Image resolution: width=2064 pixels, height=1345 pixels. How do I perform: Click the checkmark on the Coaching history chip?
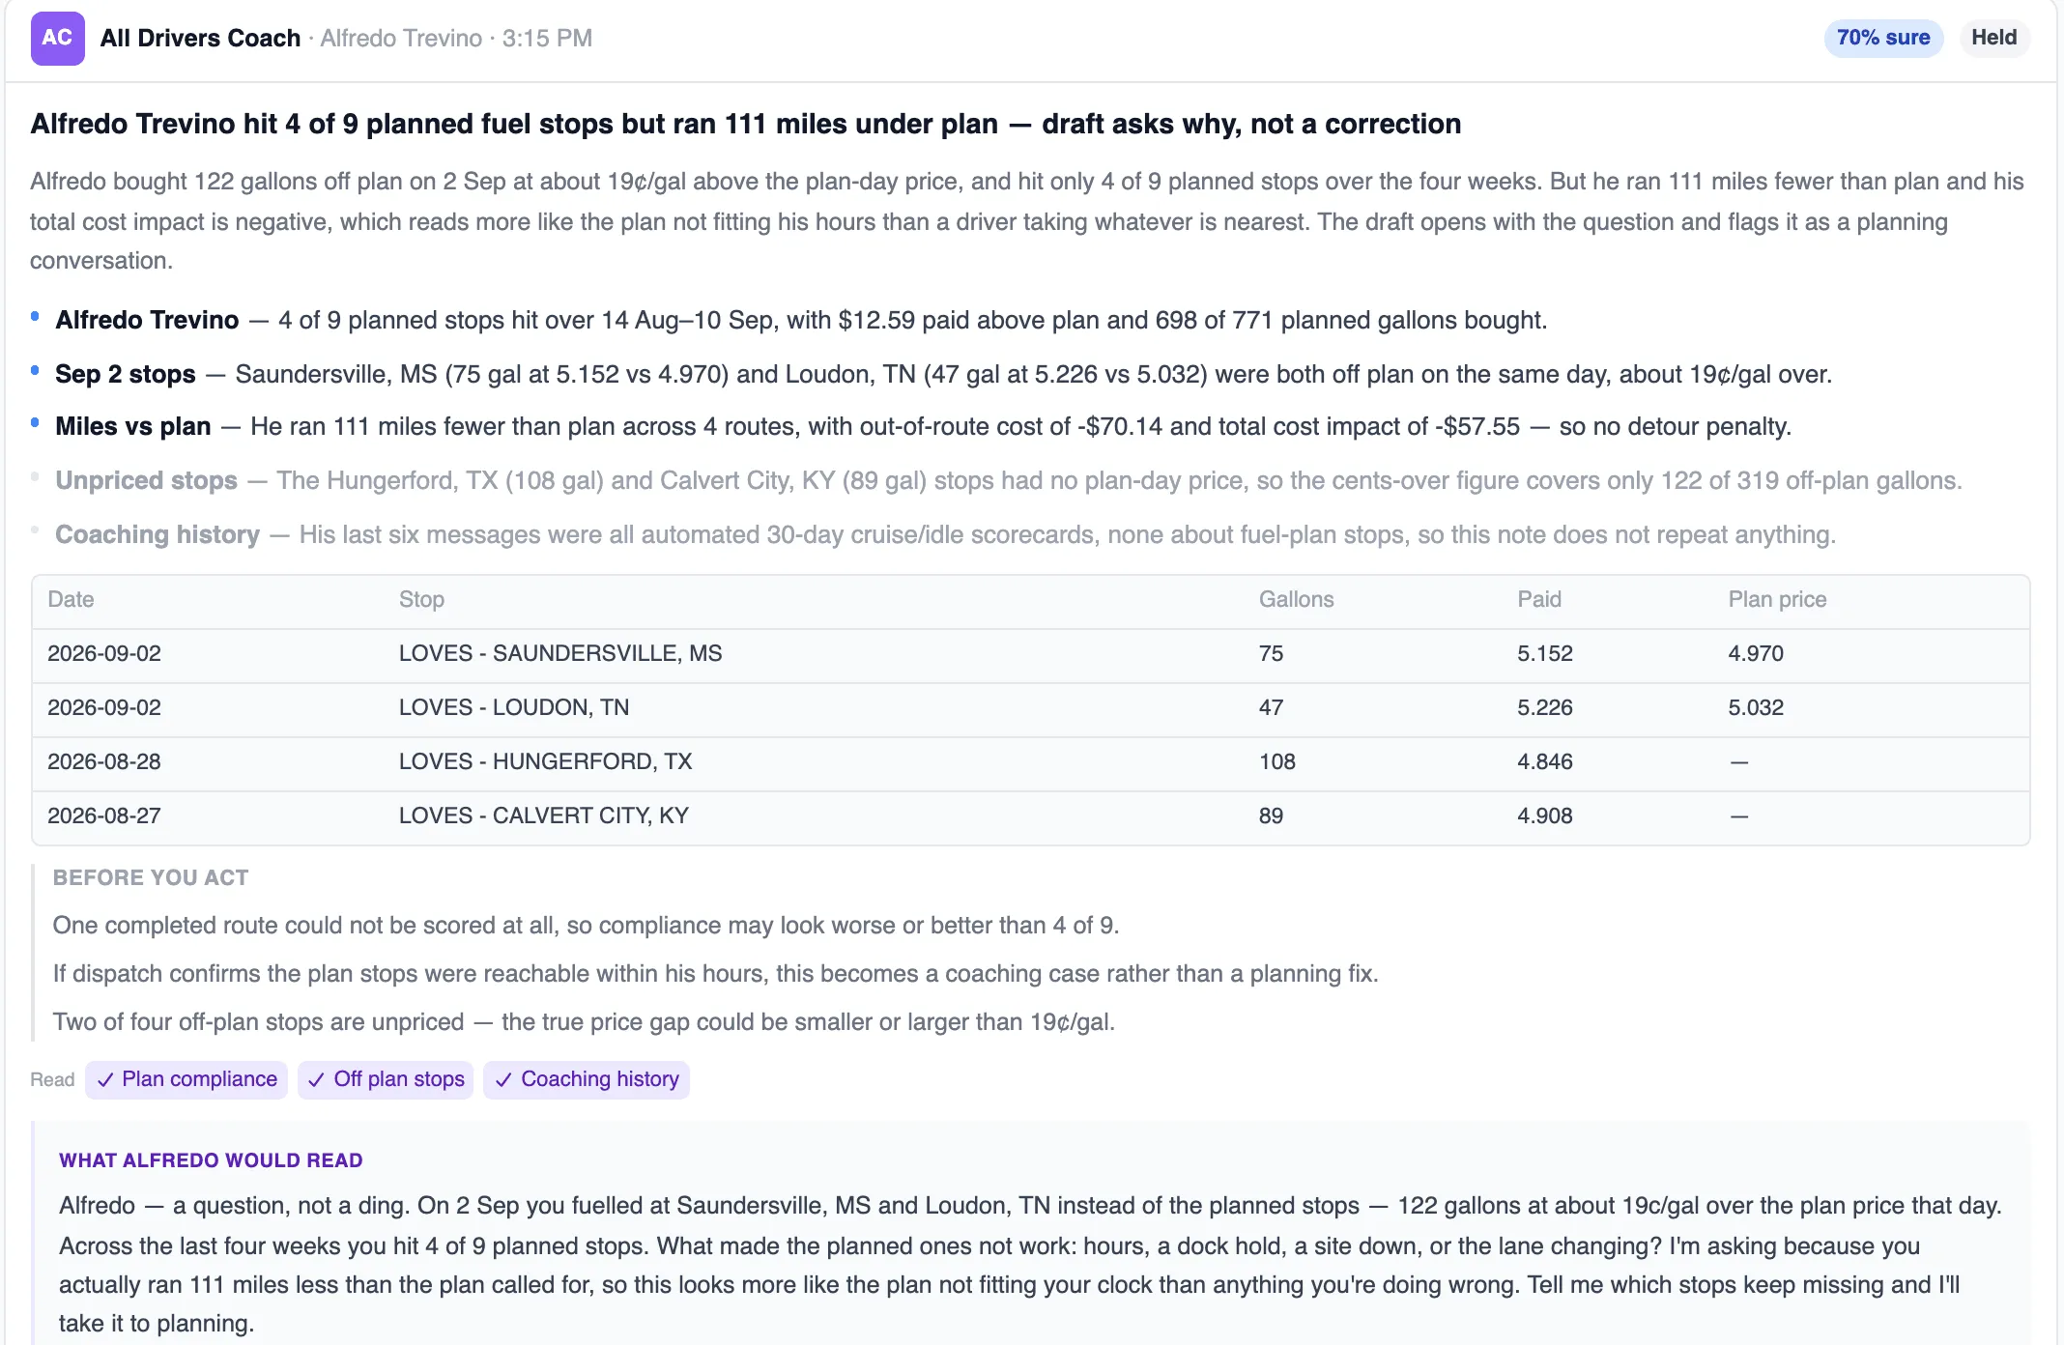(x=503, y=1080)
